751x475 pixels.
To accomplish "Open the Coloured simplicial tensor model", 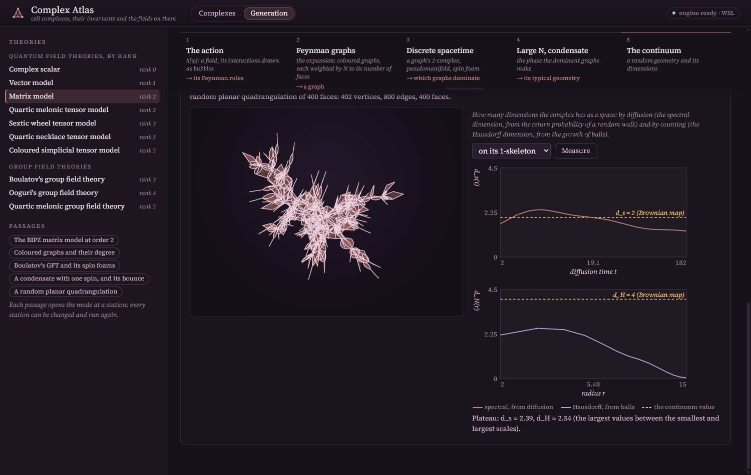I will point(82,150).
